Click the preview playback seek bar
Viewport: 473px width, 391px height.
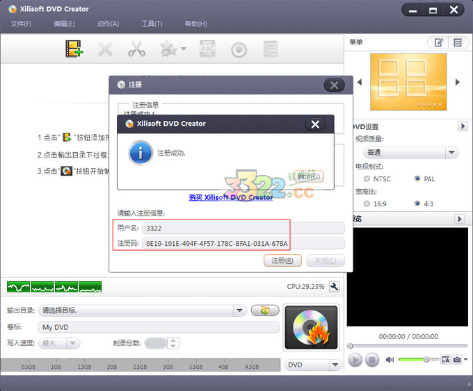(408, 346)
